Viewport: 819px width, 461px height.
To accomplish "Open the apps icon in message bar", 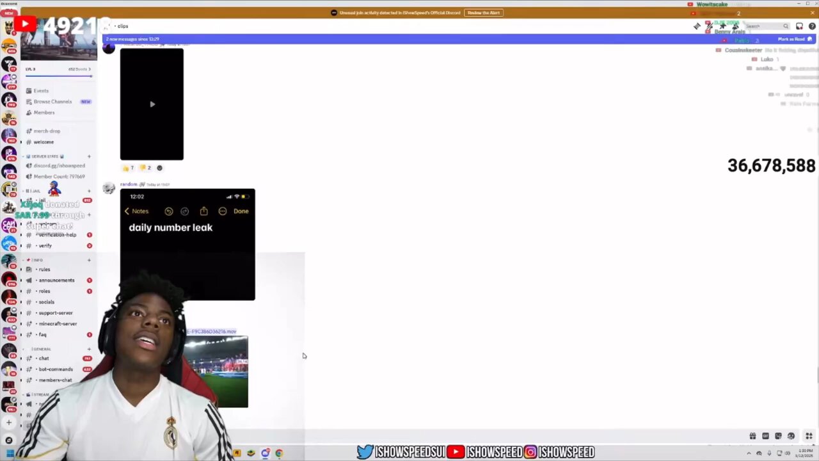I will 809,436.
